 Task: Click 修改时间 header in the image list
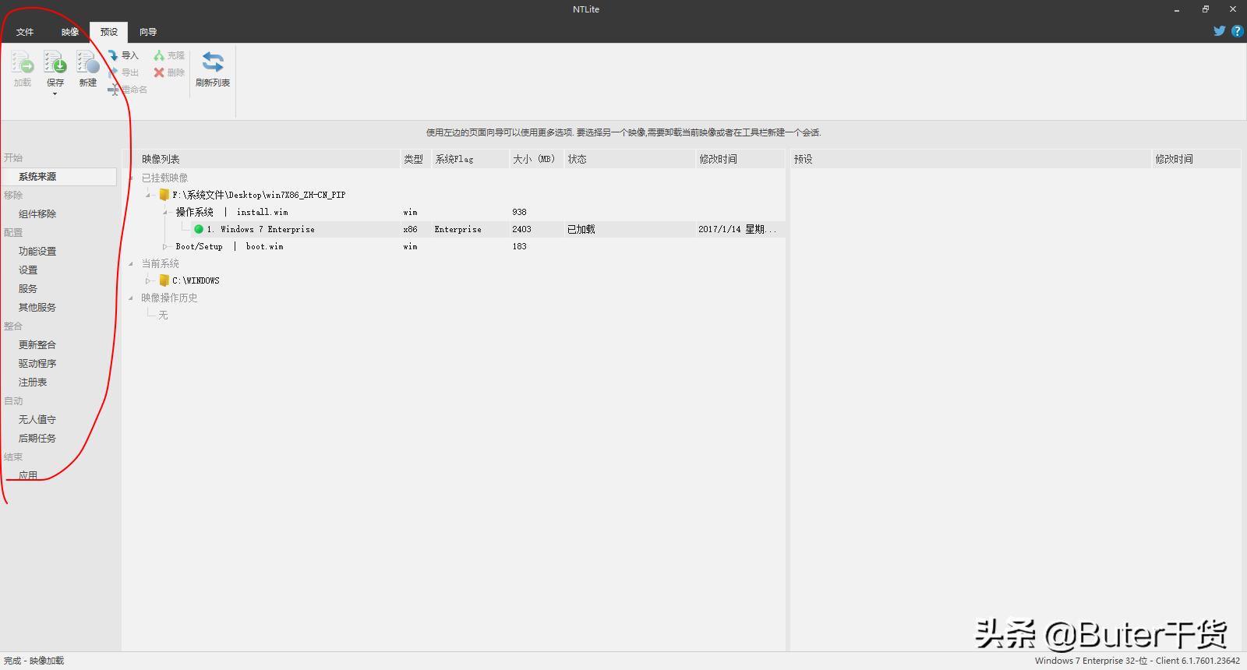[x=740, y=159]
